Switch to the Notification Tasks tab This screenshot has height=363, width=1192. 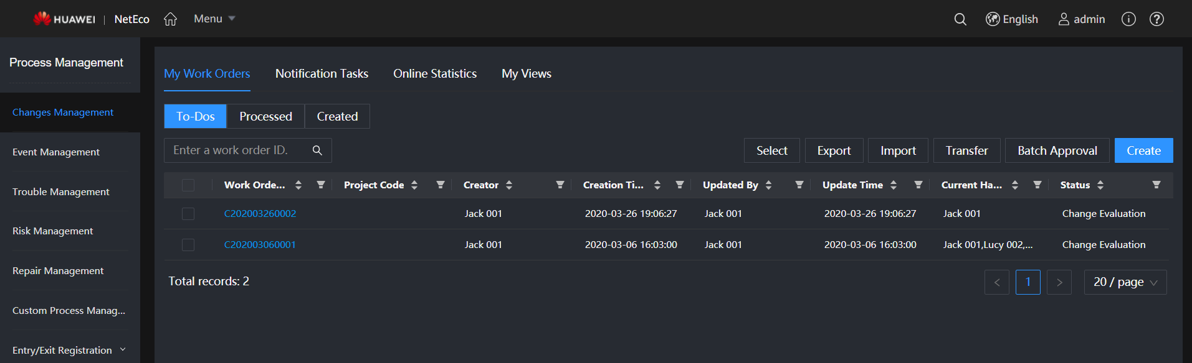coord(322,73)
